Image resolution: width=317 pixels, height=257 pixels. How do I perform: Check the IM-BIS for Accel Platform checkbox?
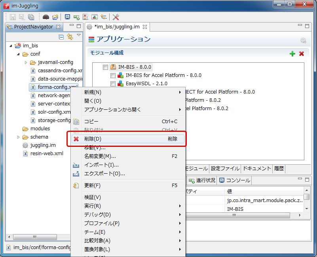click(113, 75)
